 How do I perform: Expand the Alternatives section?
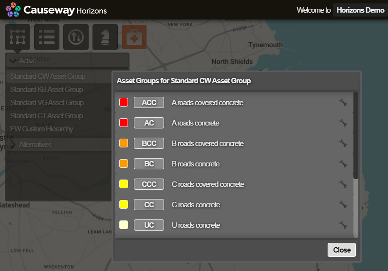[13, 145]
